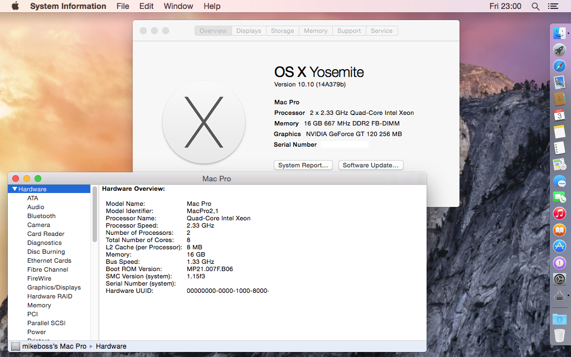571x357 pixels.
Task: Select Audio in the sidebar
Action: (36, 207)
